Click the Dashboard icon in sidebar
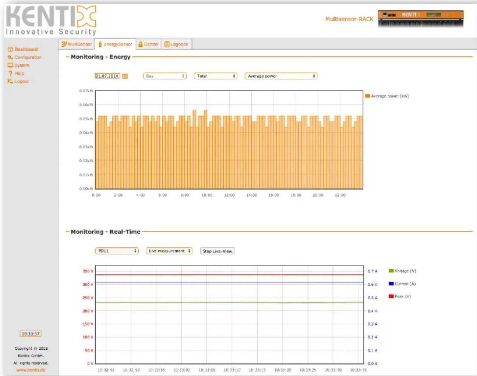Image resolution: width=477 pixels, height=376 pixels. tap(10, 50)
